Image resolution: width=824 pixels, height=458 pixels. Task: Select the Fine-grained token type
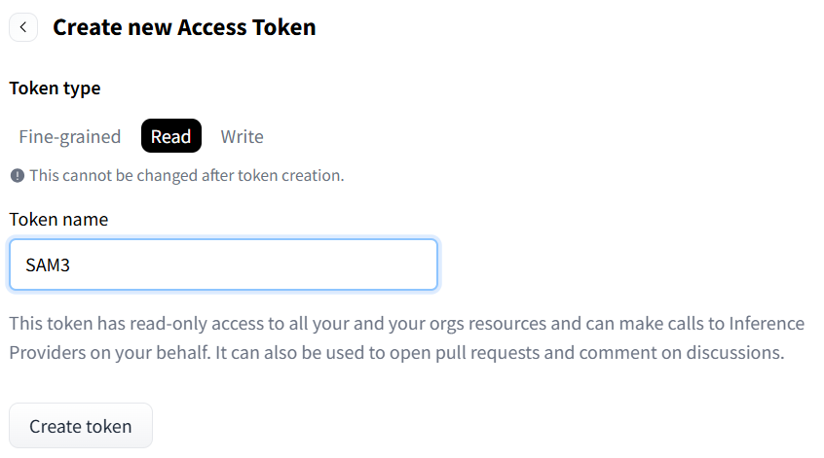pos(70,137)
